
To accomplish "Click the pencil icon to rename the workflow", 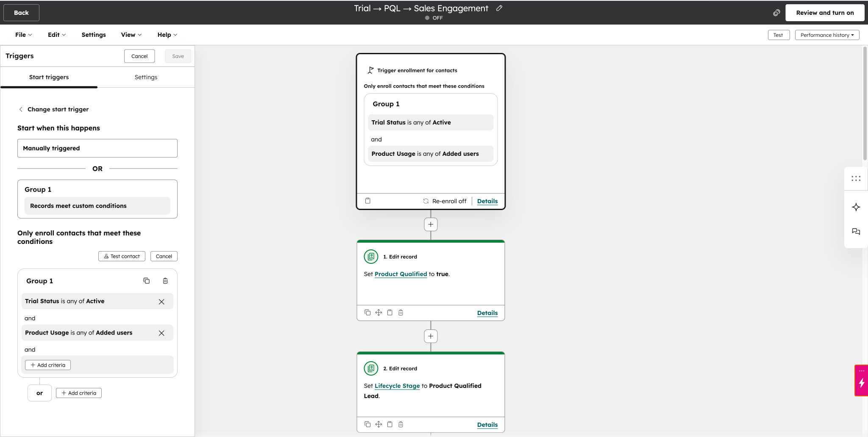I will 499,8.
